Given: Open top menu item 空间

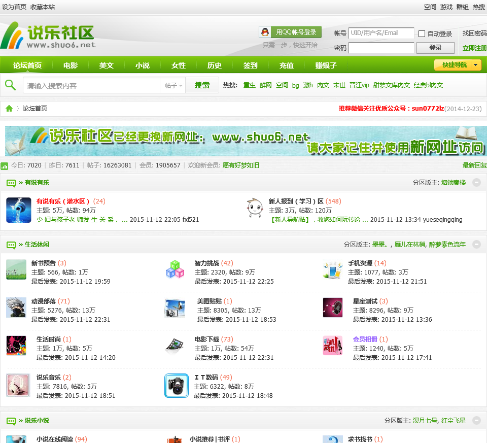Looking at the screenshot, I should click(430, 7).
